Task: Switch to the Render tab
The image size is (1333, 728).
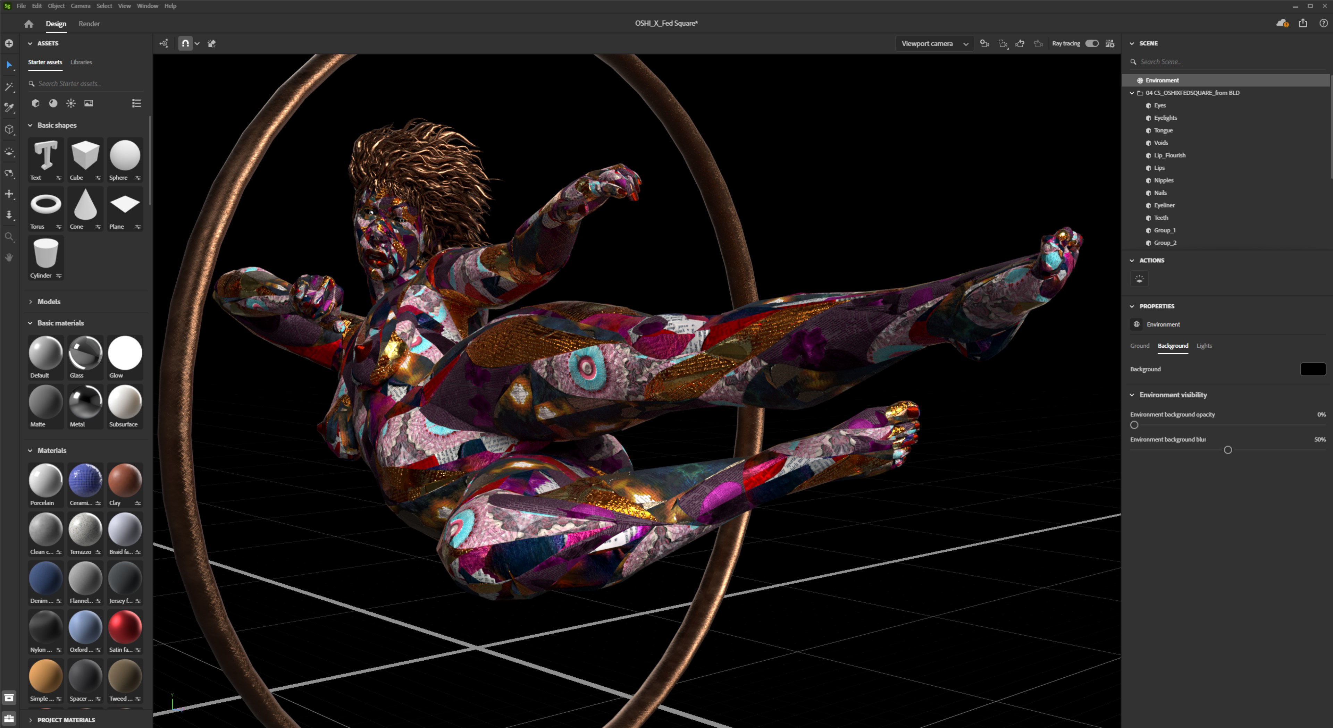Action: click(x=89, y=24)
